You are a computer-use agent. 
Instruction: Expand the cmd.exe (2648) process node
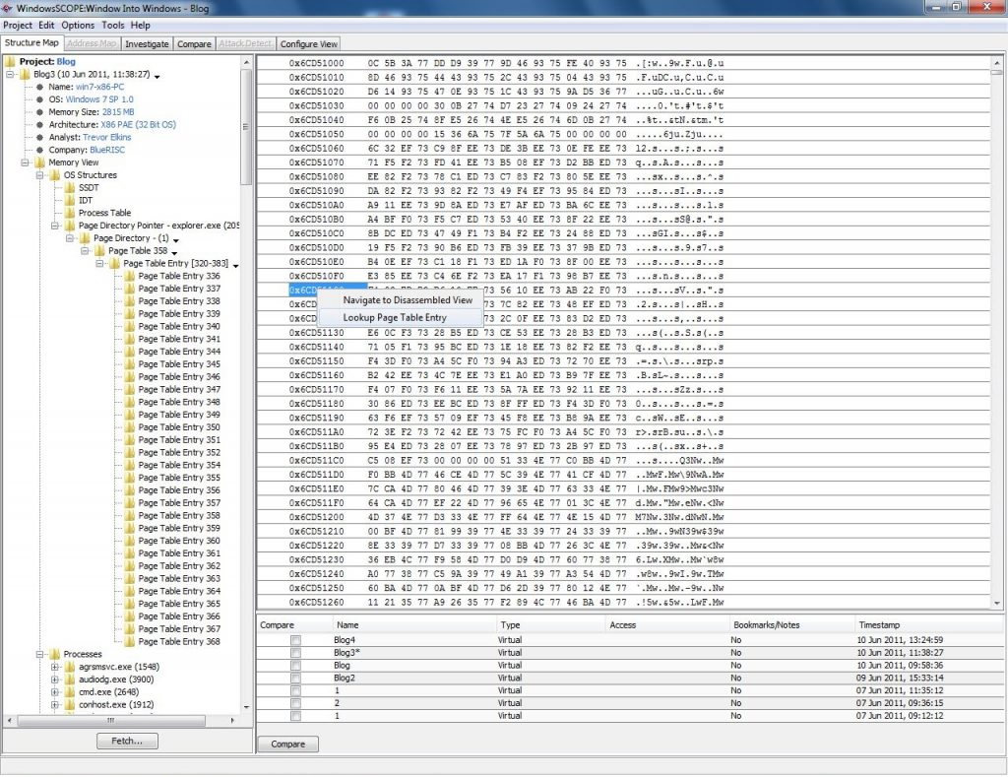click(55, 692)
